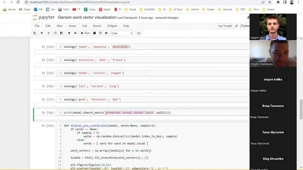Open the Gmail bookmark
The width and height of the screenshot is (303, 170).
pos(25,9)
